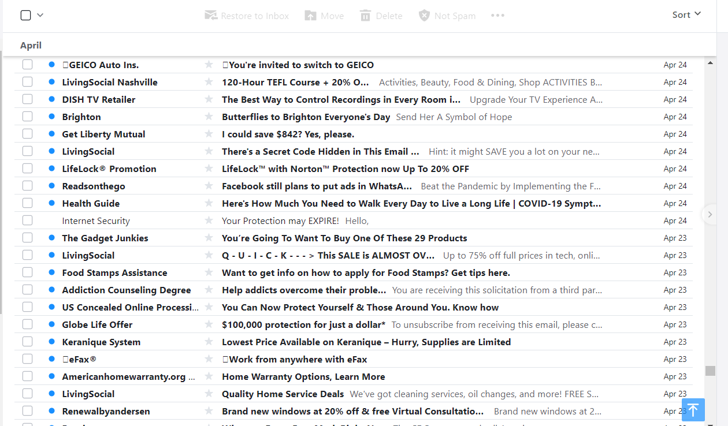Tick the select-all checkbox in toolbar
The height and width of the screenshot is (426, 728).
pos(25,15)
